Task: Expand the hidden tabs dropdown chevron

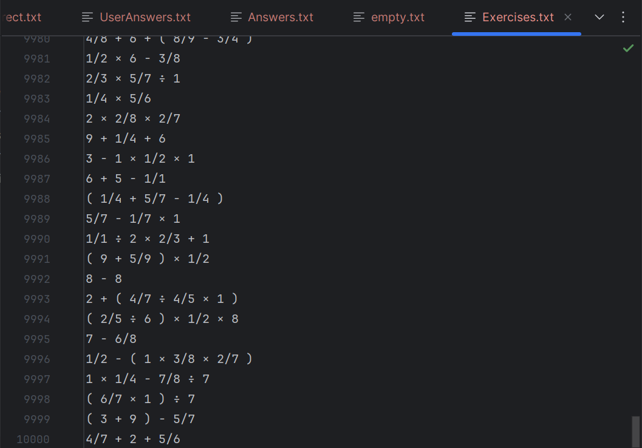Action: (x=599, y=17)
